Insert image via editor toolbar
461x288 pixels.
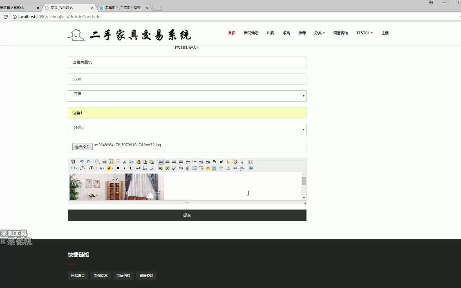click(161, 168)
